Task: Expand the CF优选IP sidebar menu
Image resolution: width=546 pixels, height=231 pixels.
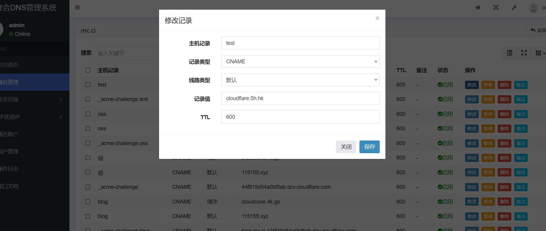Action: pos(35,117)
